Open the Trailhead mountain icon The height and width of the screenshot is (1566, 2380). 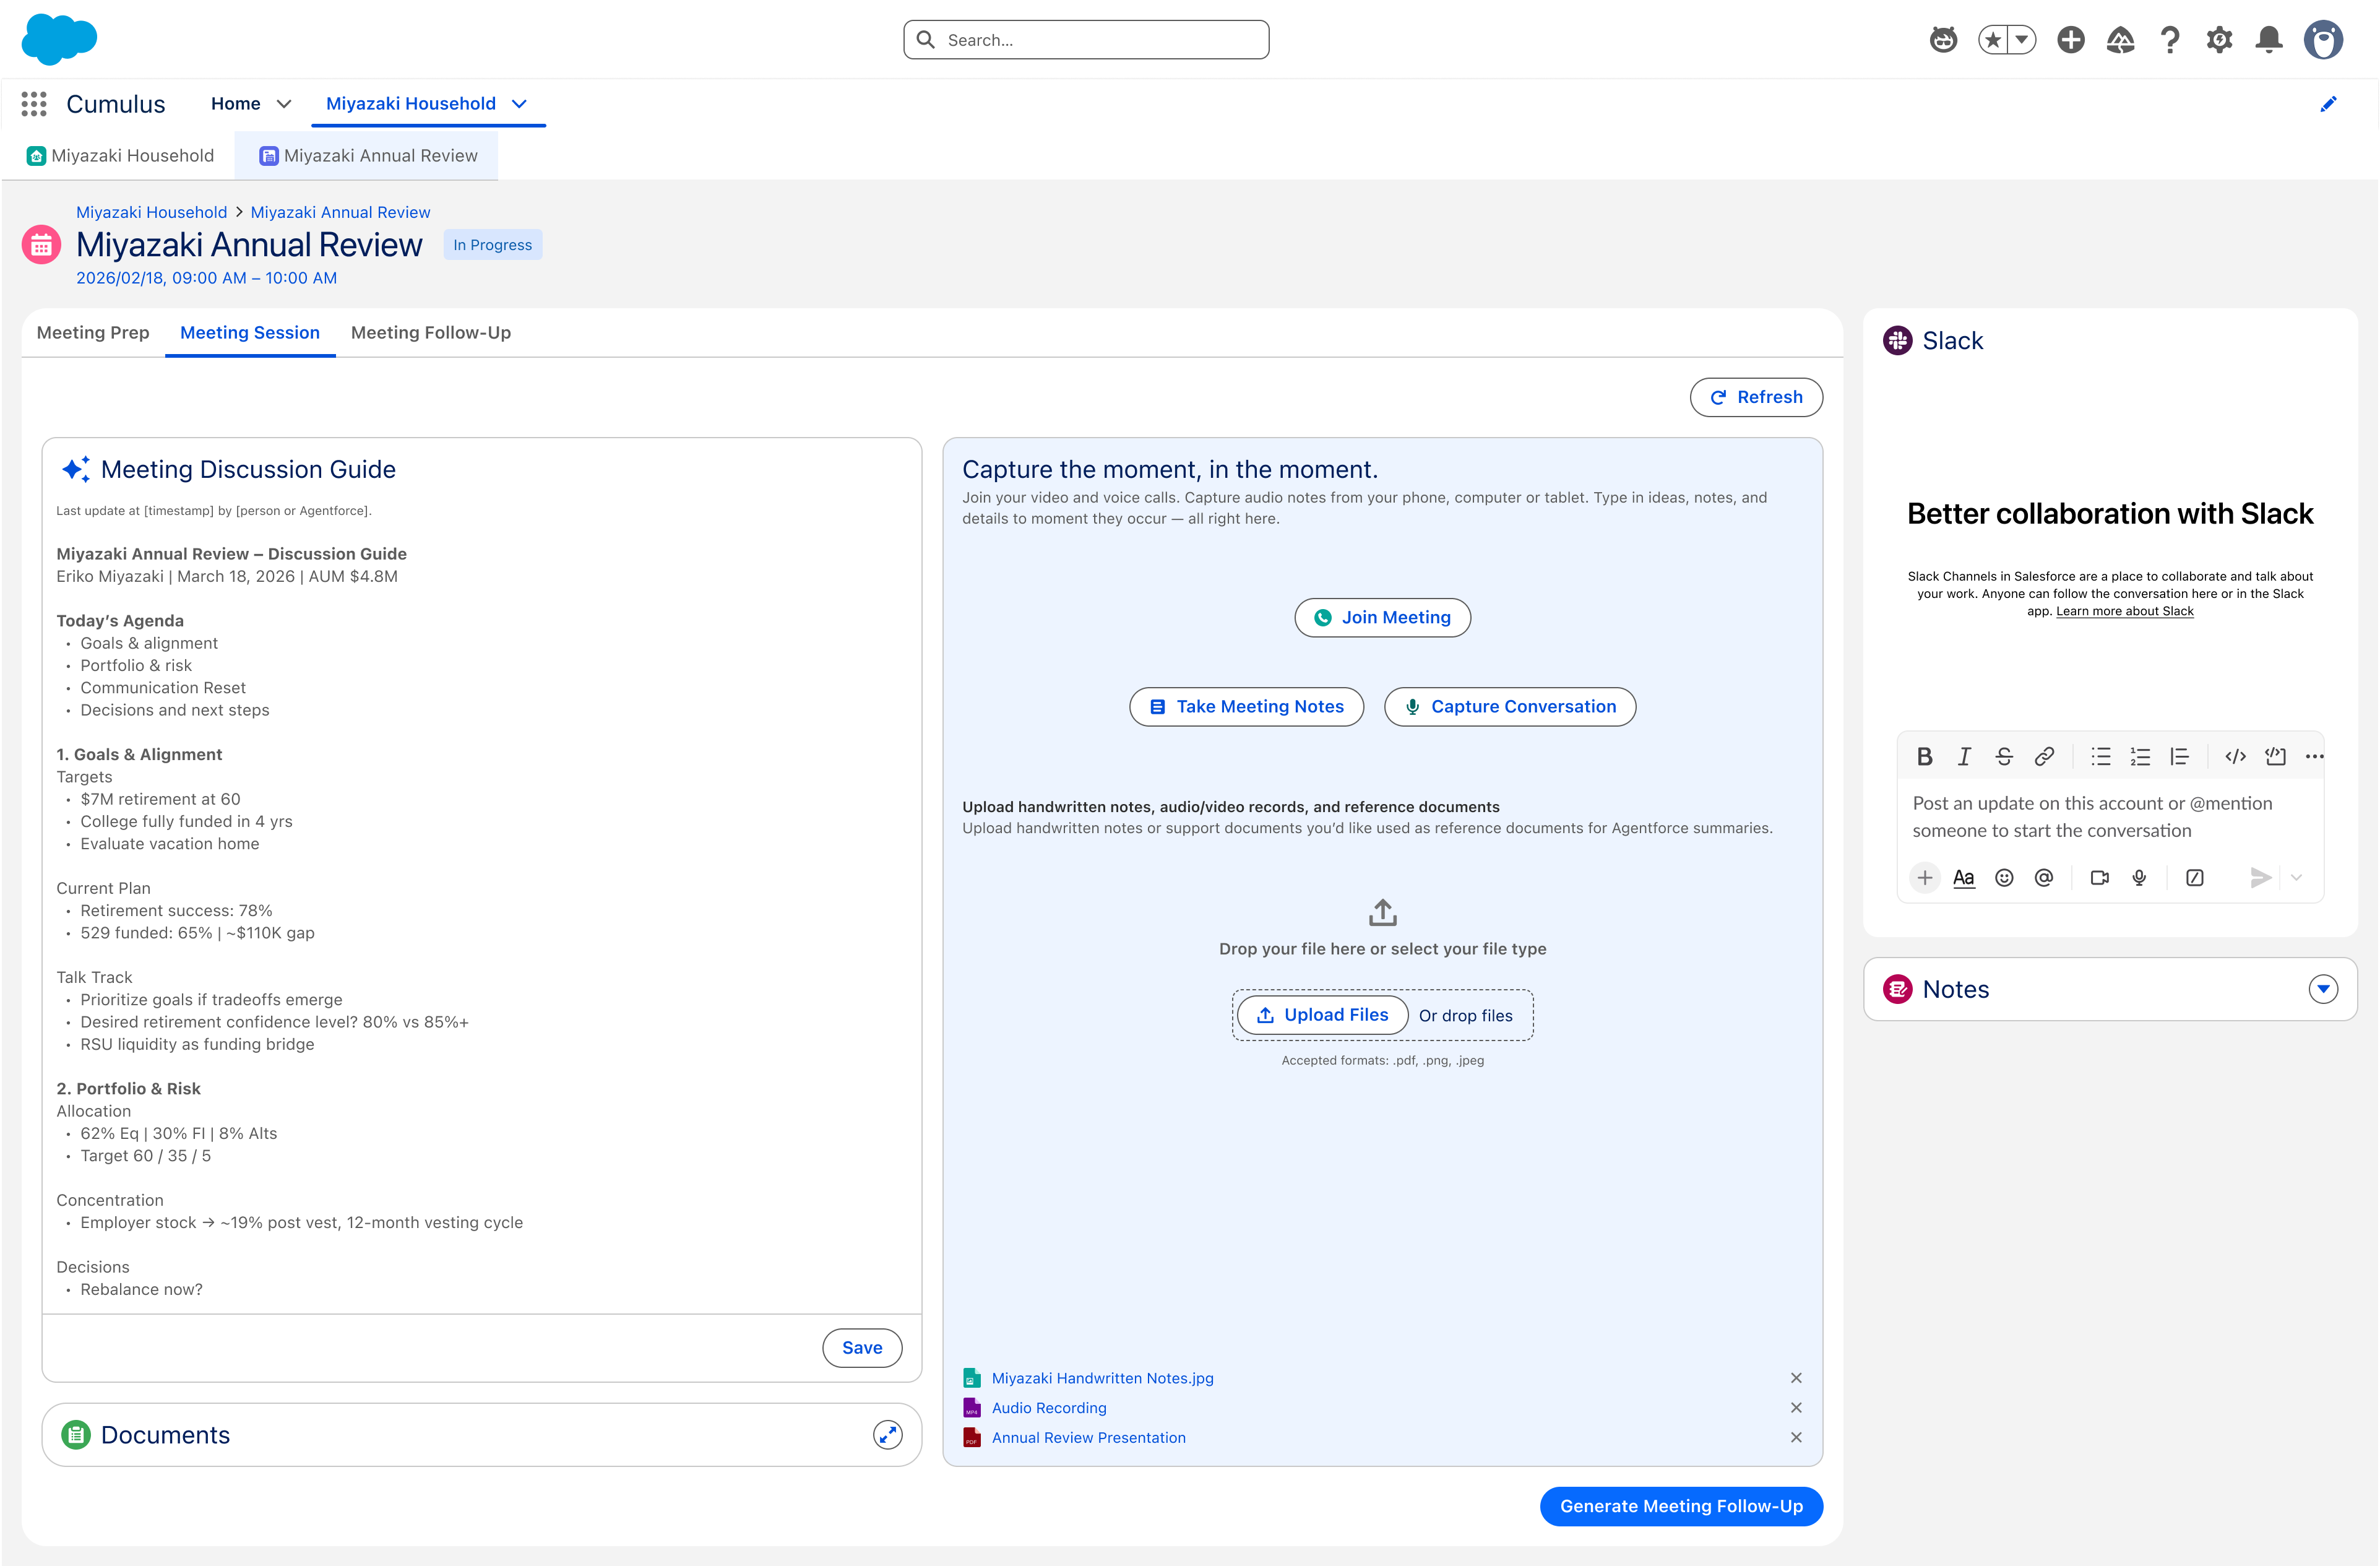tap(2120, 40)
